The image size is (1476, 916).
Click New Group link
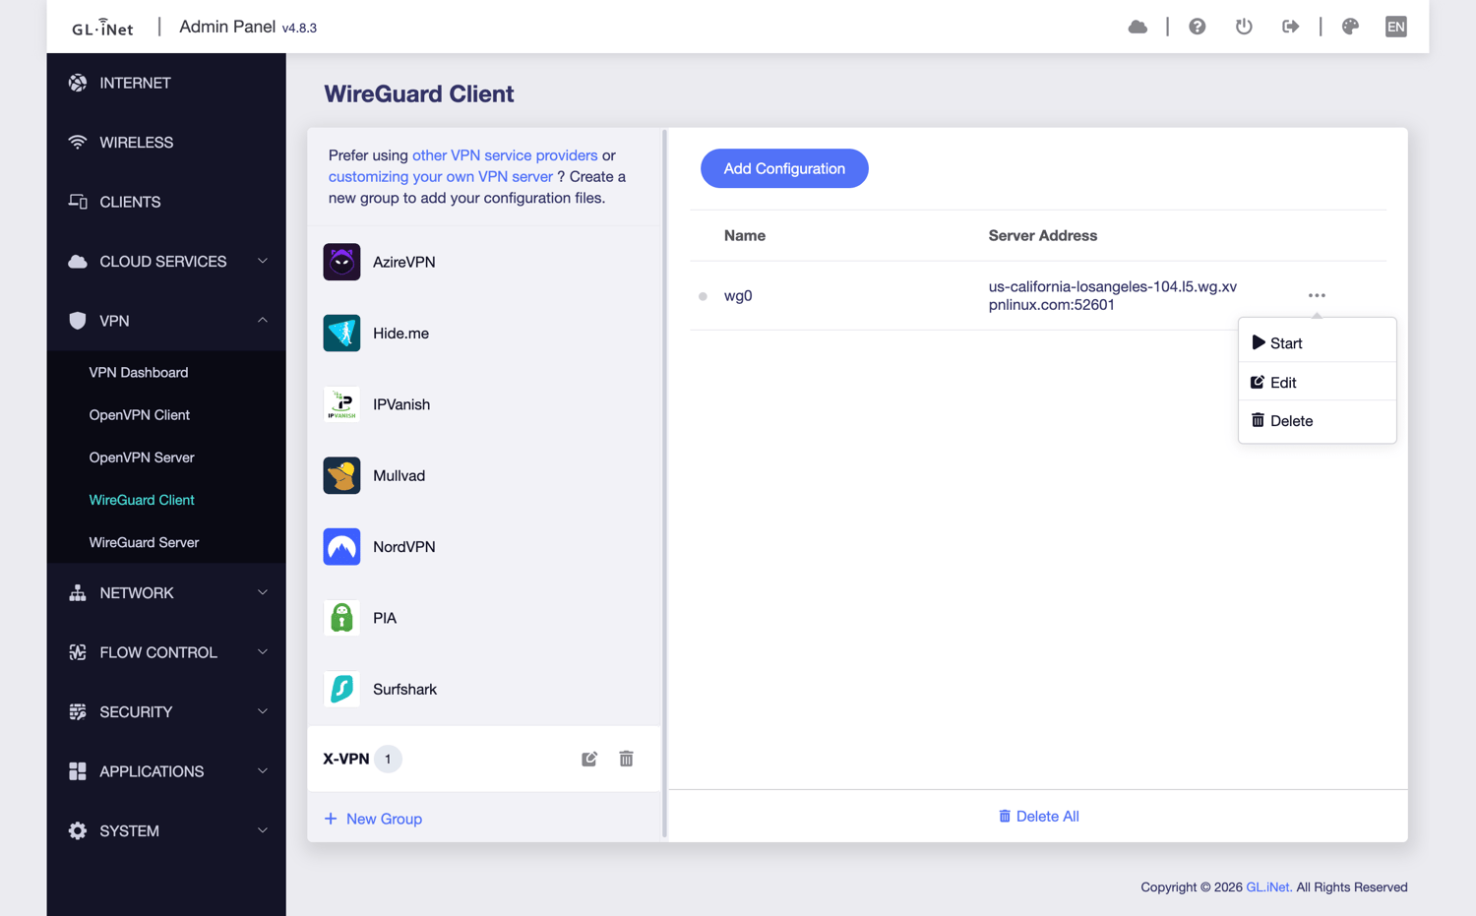point(373,819)
